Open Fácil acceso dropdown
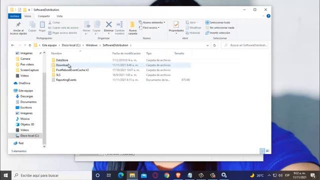This screenshot has height=180, width=320. pyautogui.click(x=149, y=27)
